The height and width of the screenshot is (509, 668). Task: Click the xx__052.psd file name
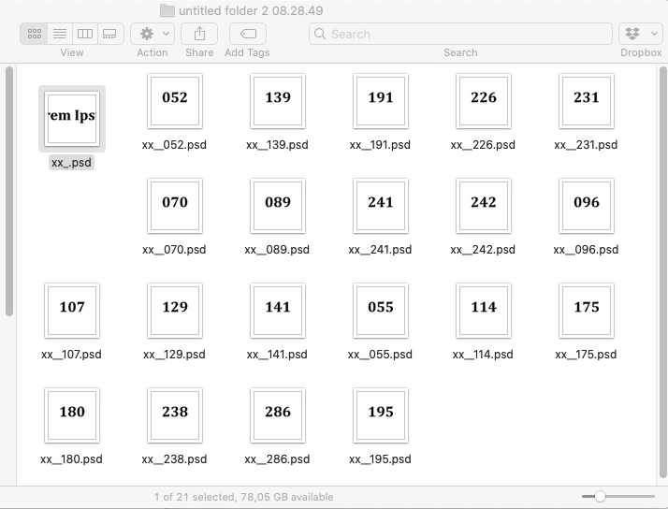click(x=174, y=145)
